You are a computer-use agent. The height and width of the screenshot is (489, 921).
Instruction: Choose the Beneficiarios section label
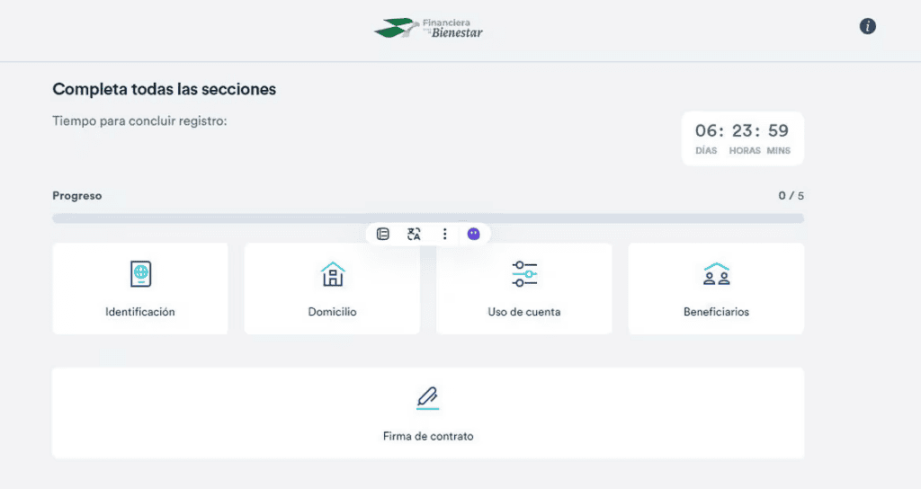pyautogui.click(x=716, y=312)
